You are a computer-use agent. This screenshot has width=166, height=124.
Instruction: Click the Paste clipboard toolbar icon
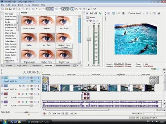[27, 9]
